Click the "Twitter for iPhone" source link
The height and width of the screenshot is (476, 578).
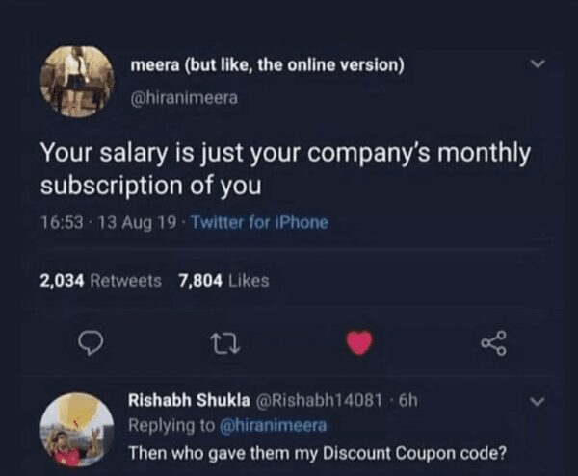260,222
